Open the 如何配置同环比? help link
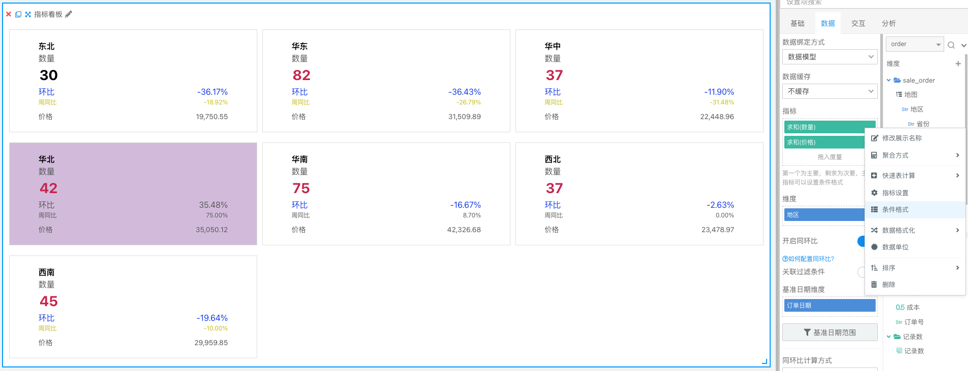The image size is (968, 371). (x=808, y=258)
